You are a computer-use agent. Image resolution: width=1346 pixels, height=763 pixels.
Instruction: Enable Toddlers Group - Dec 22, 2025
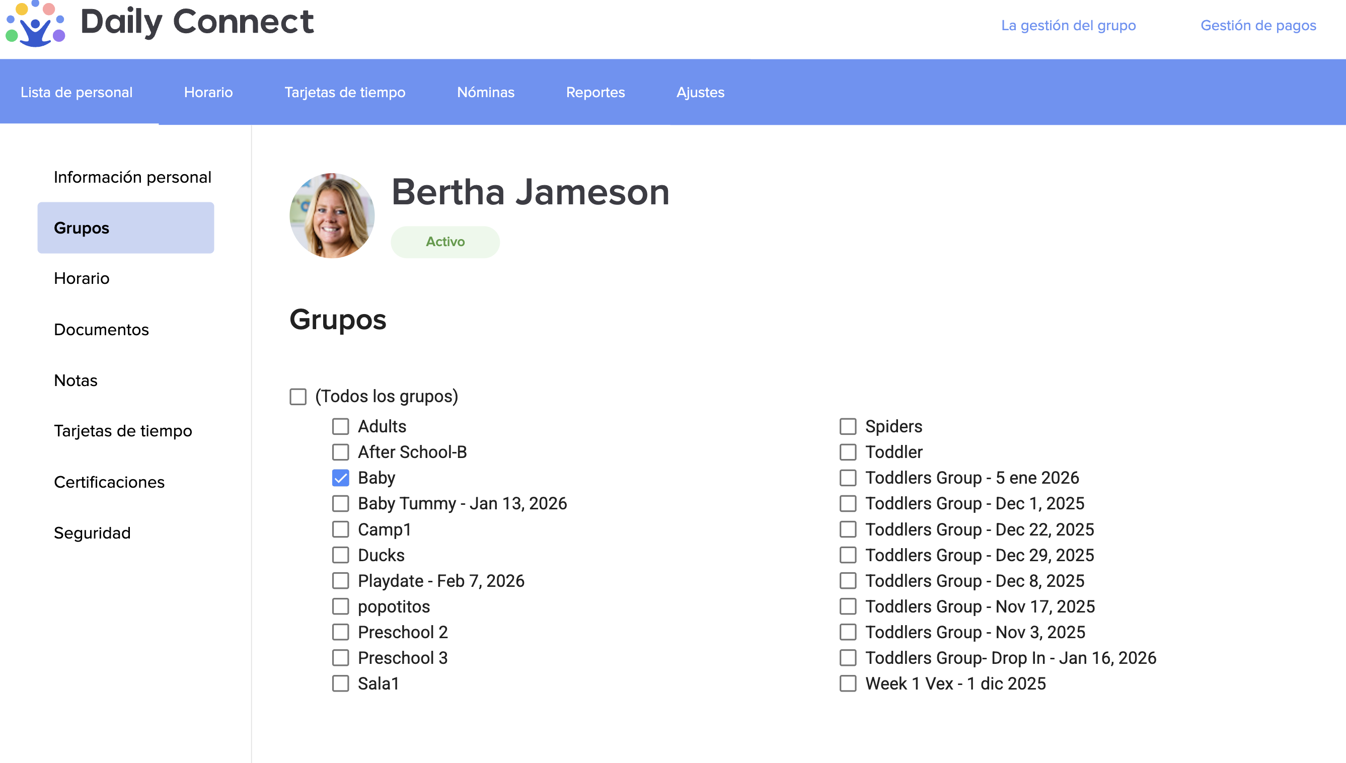[848, 529]
